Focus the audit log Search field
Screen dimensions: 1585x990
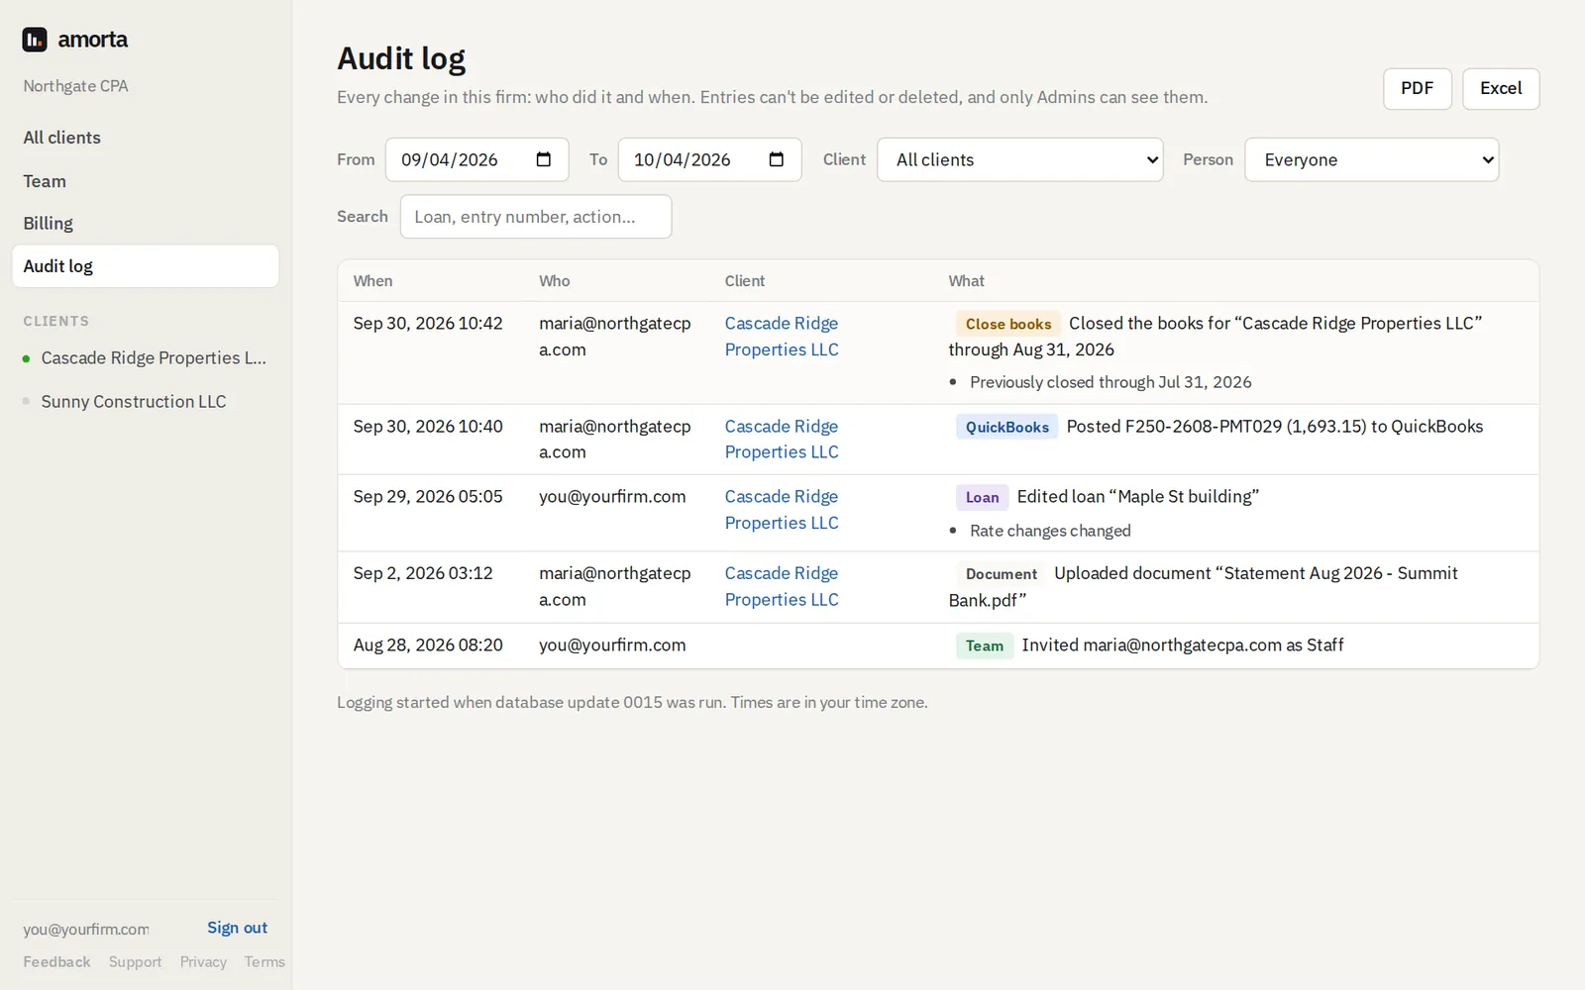pos(536,217)
